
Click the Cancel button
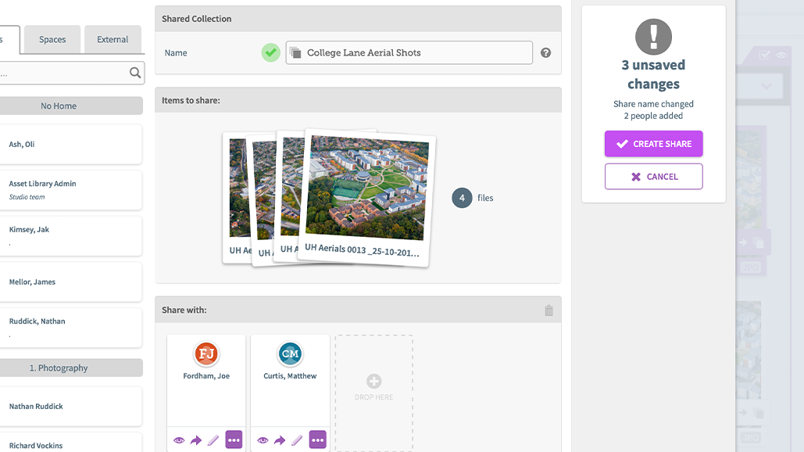[654, 177]
